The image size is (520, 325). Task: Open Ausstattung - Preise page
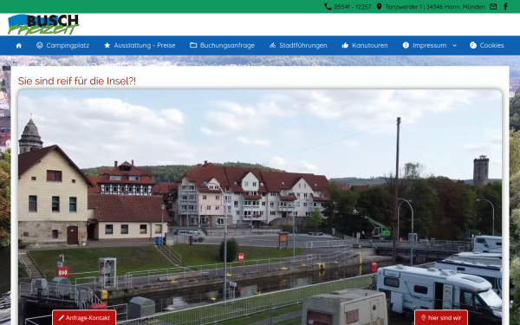(x=140, y=45)
